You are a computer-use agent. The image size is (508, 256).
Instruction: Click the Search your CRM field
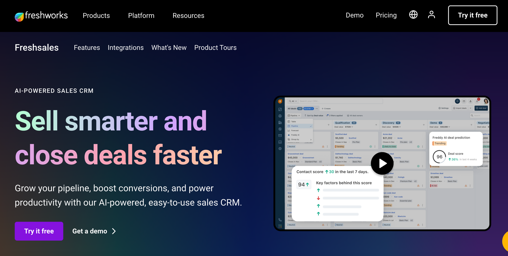pyautogui.click(x=340, y=101)
